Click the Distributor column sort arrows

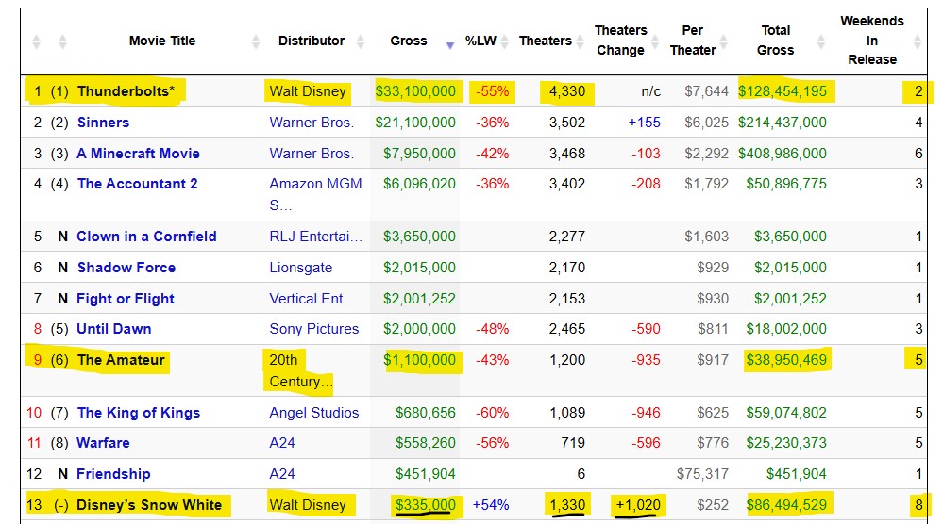click(x=360, y=41)
